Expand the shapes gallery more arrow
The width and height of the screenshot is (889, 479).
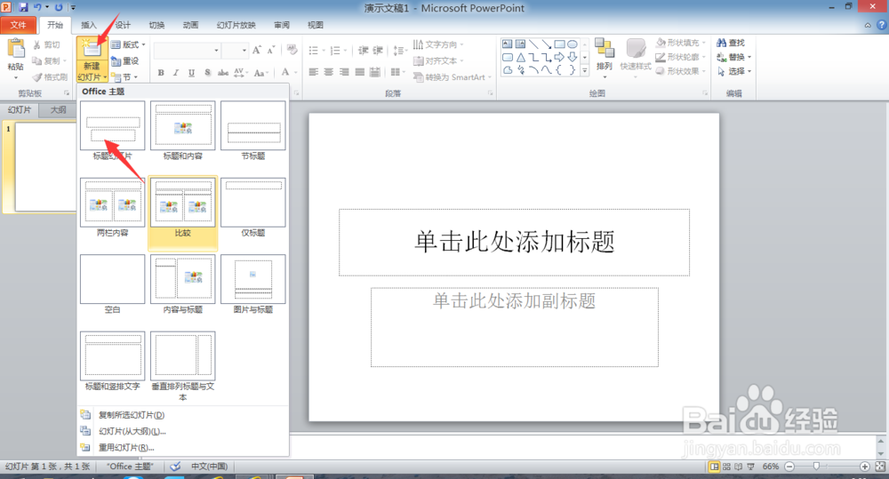pyautogui.click(x=585, y=71)
